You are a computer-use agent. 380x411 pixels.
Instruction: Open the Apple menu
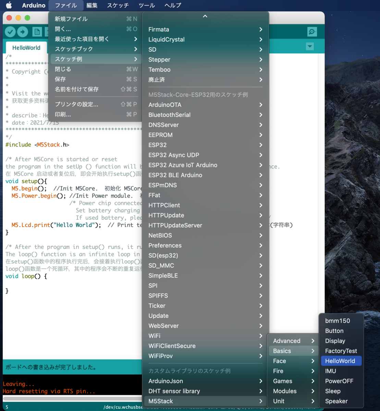pyautogui.click(x=9, y=5)
